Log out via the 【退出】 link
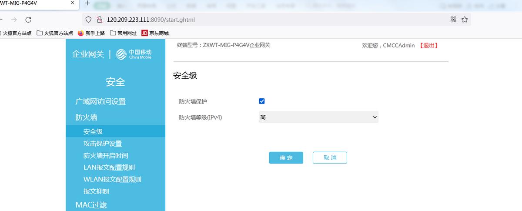 tap(428, 45)
